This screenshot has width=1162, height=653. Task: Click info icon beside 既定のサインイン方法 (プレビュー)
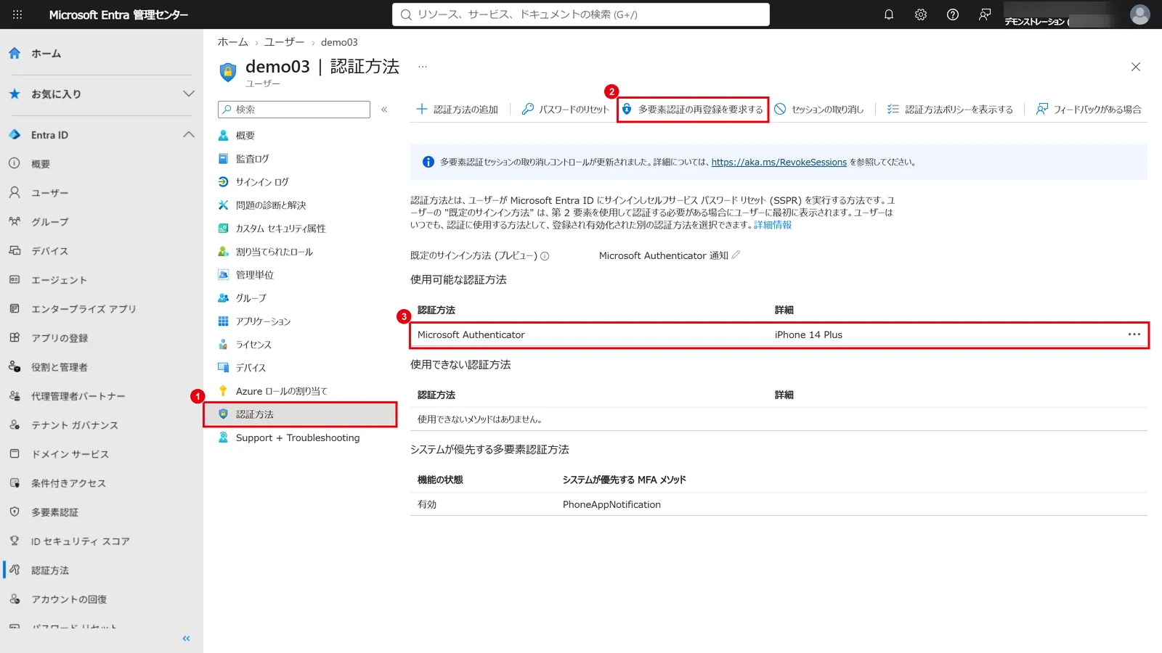pyautogui.click(x=545, y=256)
